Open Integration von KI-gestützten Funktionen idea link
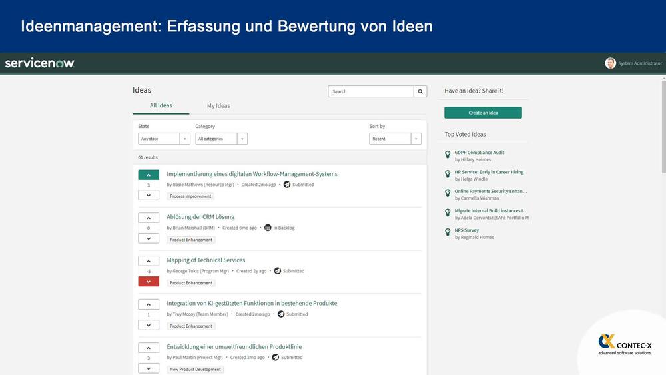Screen dimensions: 666x375 point(252,304)
